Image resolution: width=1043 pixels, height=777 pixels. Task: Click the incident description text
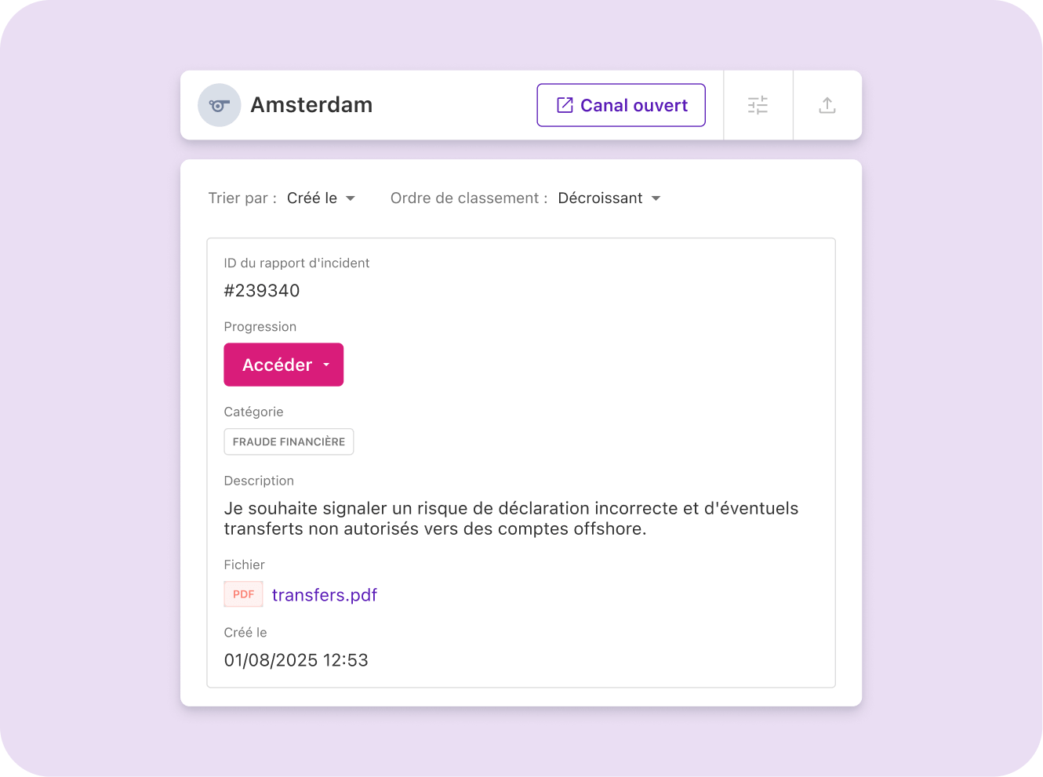(511, 518)
